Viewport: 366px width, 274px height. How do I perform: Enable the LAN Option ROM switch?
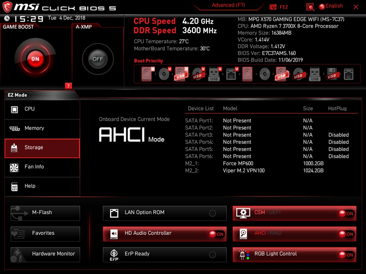[212, 213]
